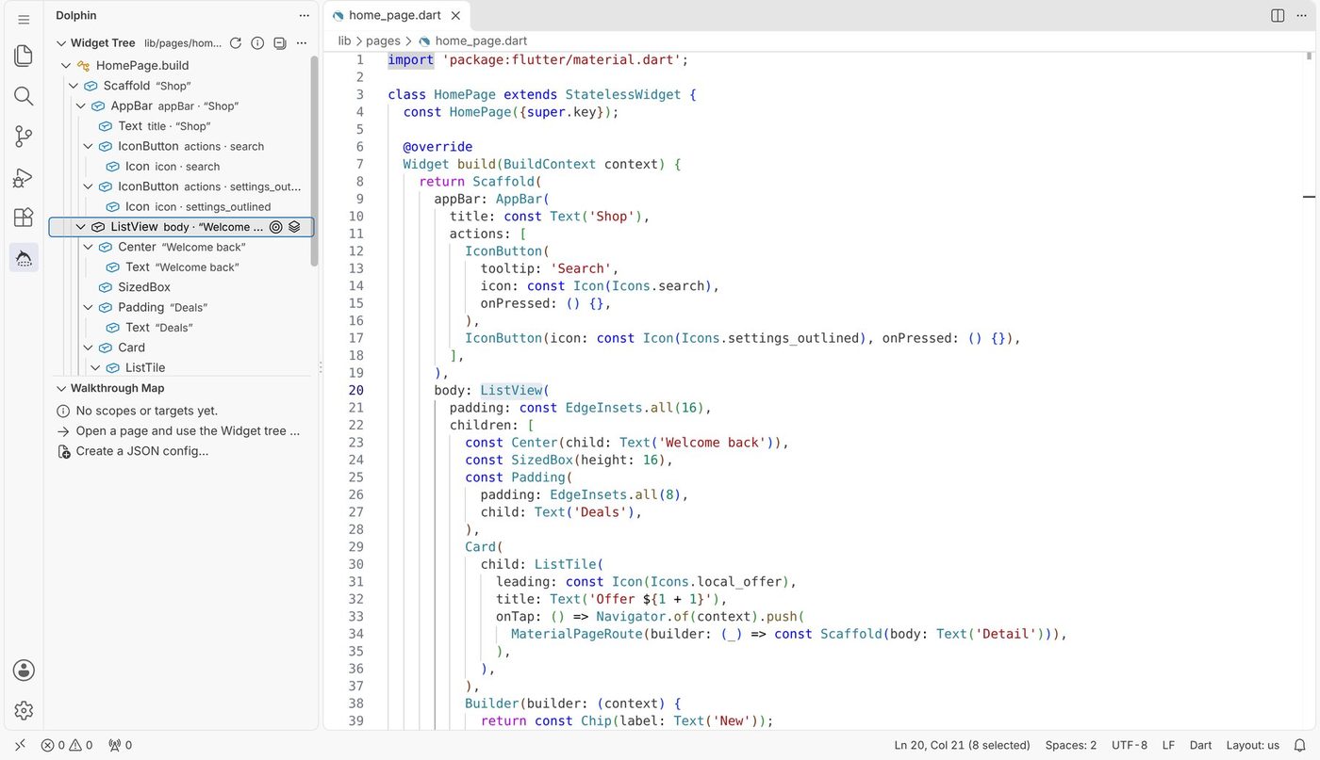Open the remote window indicator
This screenshot has height=760, width=1320.
(20, 745)
